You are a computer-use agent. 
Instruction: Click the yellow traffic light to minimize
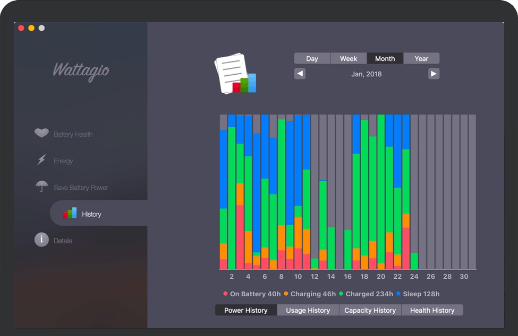[x=31, y=28]
